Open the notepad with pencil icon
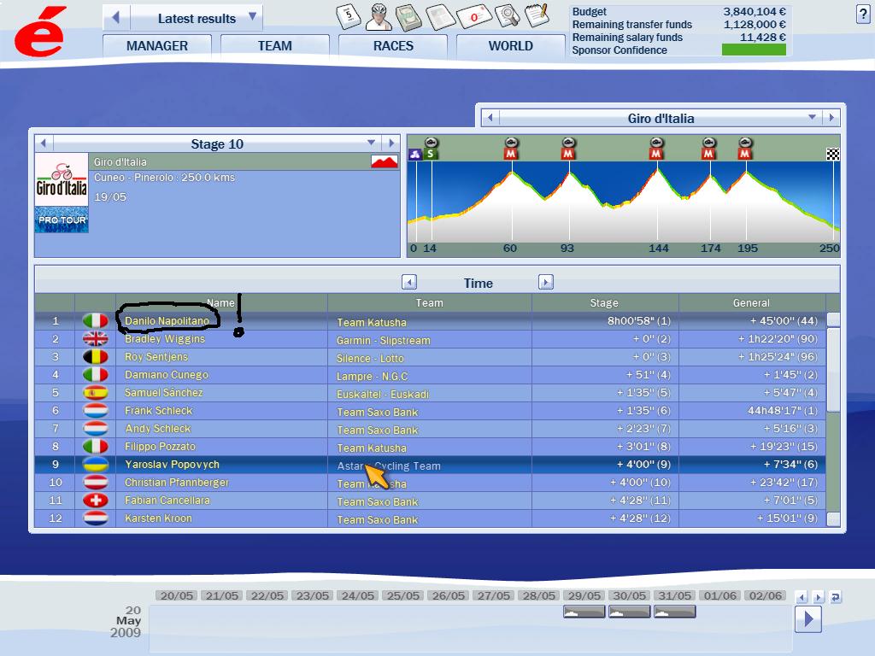Screen dimensions: 875x656 (x=536, y=15)
